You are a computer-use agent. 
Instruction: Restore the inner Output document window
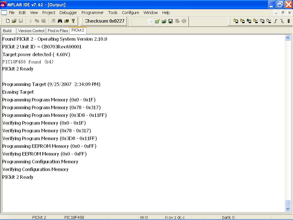tap(283, 13)
